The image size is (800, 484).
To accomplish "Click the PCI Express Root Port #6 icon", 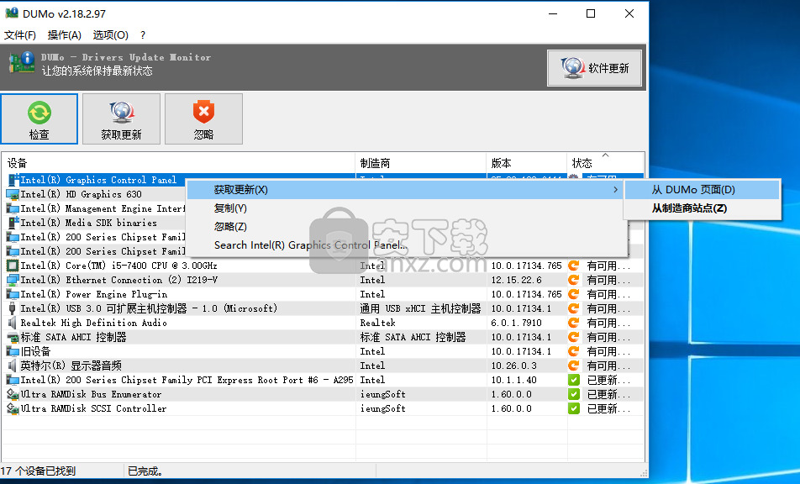I will [x=13, y=380].
